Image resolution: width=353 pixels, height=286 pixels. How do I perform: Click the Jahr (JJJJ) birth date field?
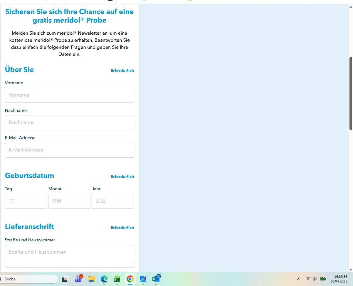click(x=113, y=201)
